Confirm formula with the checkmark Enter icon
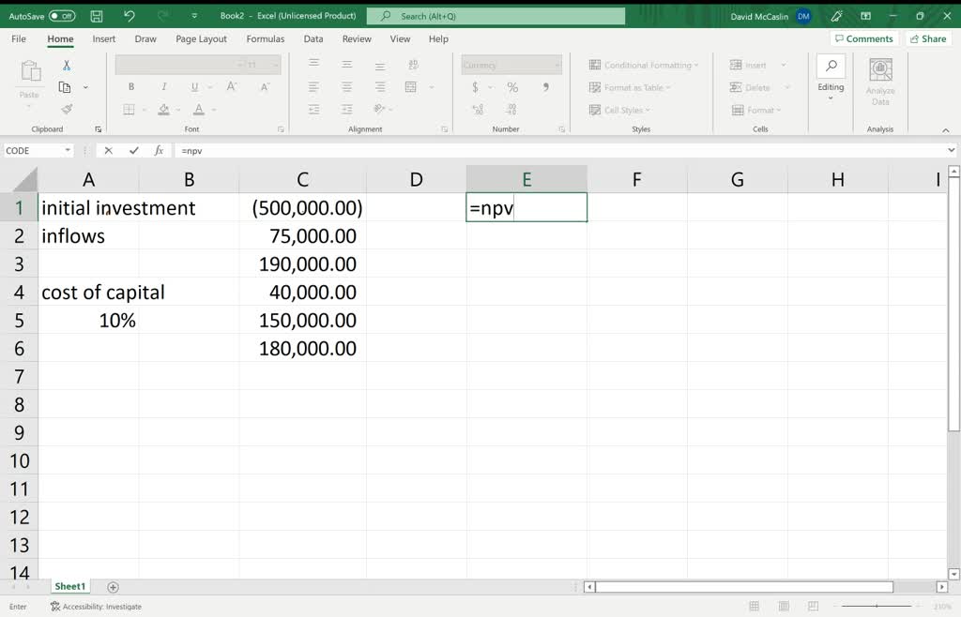 click(x=134, y=150)
